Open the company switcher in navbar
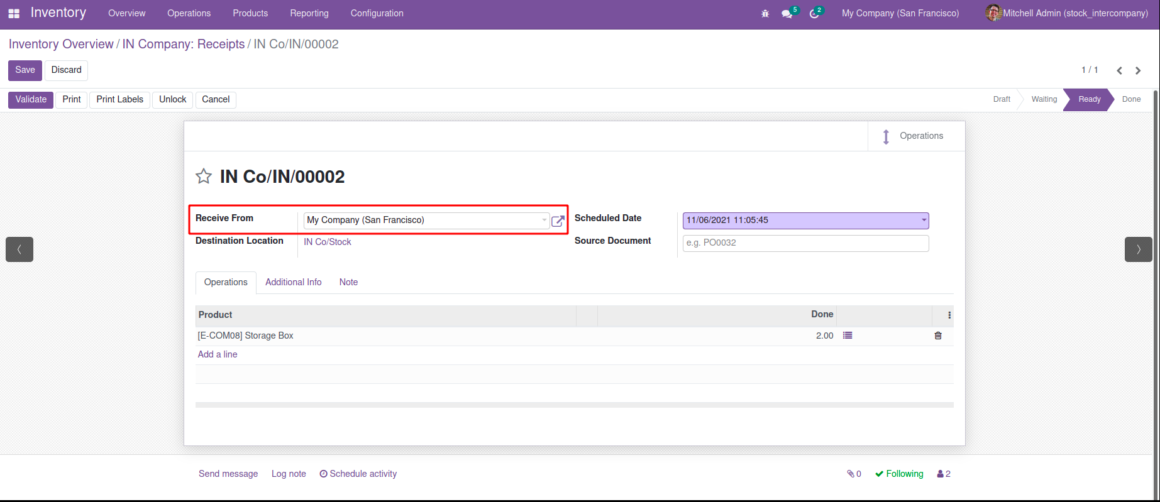This screenshot has height=502, width=1160. click(900, 13)
